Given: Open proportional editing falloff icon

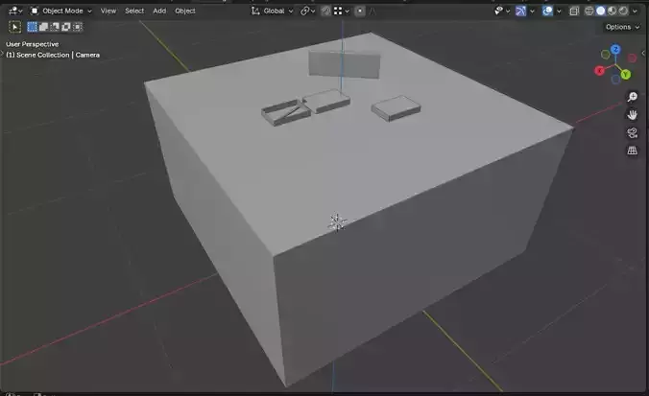Looking at the screenshot, I should click(x=373, y=11).
